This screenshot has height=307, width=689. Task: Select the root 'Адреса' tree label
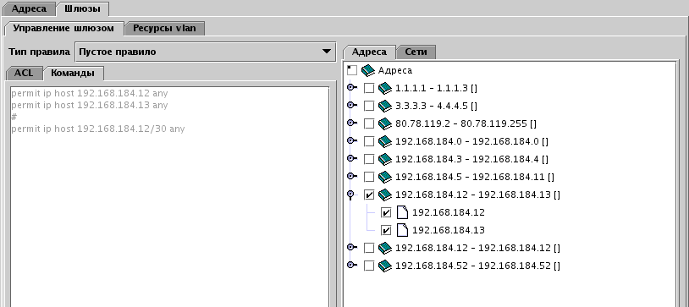395,70
